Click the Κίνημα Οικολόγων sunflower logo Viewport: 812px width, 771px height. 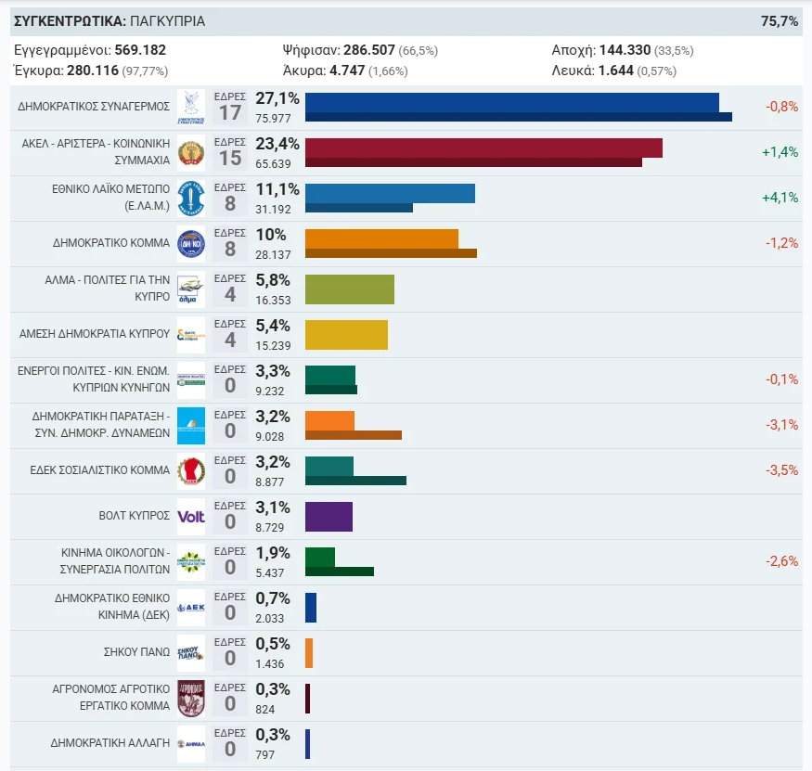(x=191, y=562)
